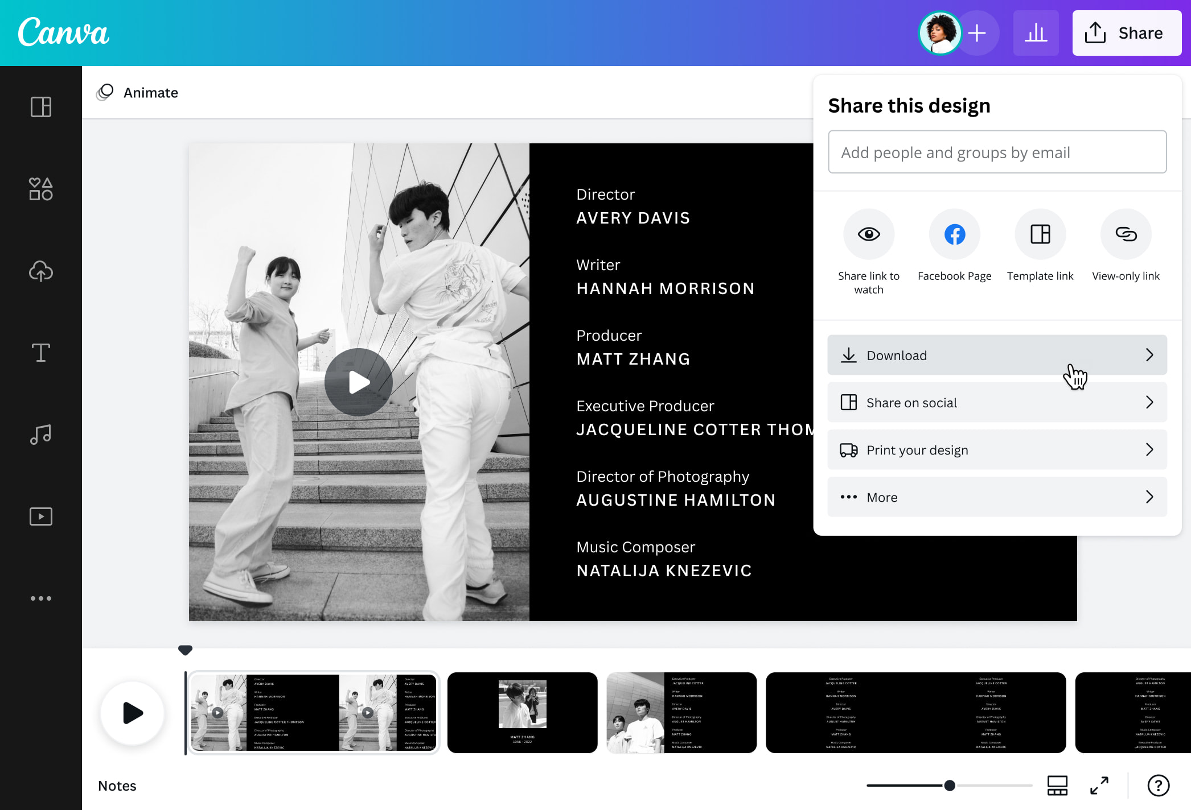The width and height of the screenshot is (1191, 810).
Task: Open the Videos panel in the sidebar
Action: coord(40,516)
